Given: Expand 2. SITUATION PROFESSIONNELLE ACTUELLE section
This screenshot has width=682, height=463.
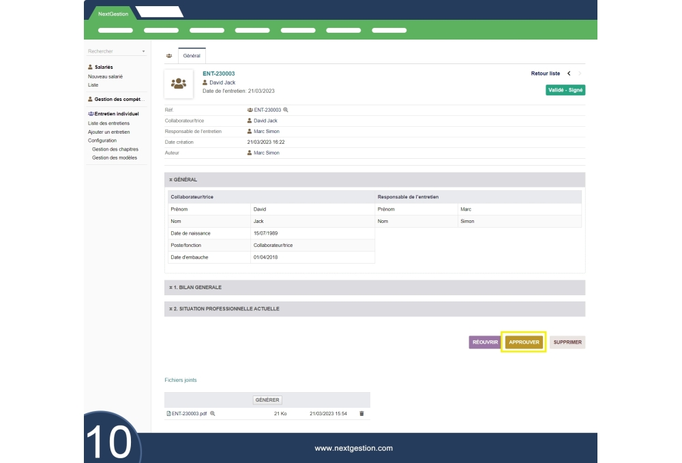Looking at the screenshot, I should coord(374,309).
